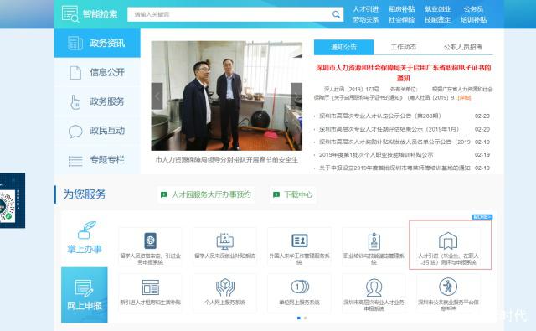Click the 智能检索 logo icon
Screen dimensions: 536x331
coord(70,14)
